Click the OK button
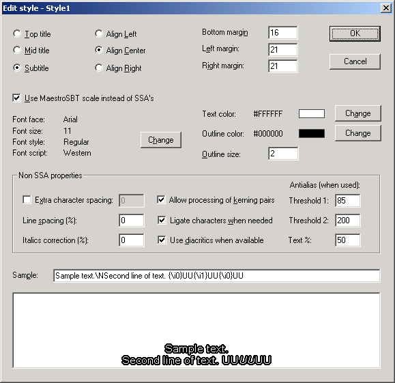This screenshot has width=395, height=383. 355,33
